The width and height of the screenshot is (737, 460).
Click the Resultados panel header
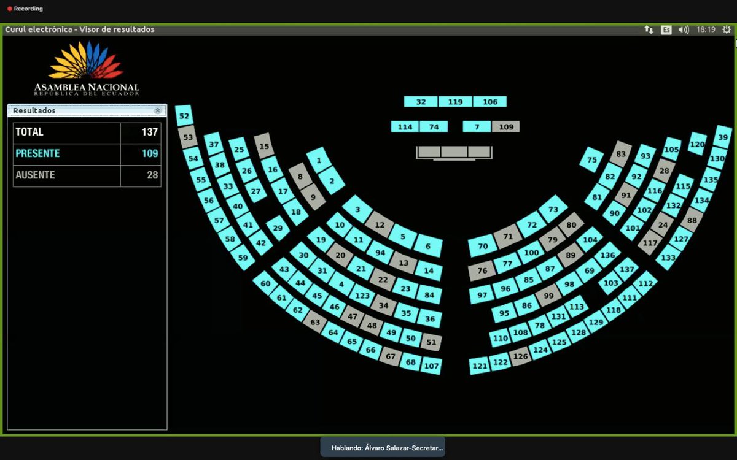pos(87,110)
